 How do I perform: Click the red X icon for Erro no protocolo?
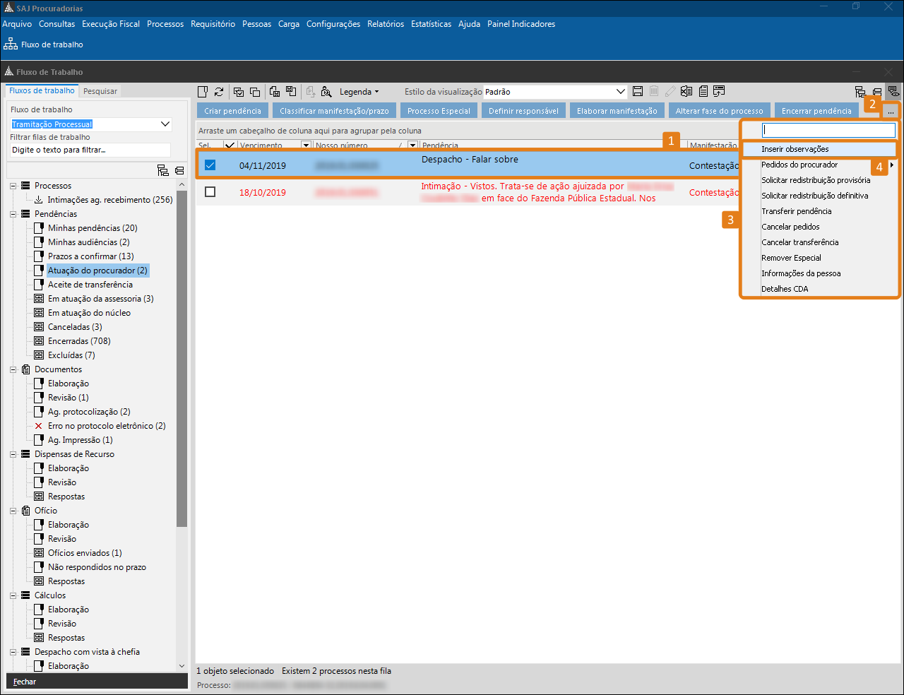click(39, 426)
